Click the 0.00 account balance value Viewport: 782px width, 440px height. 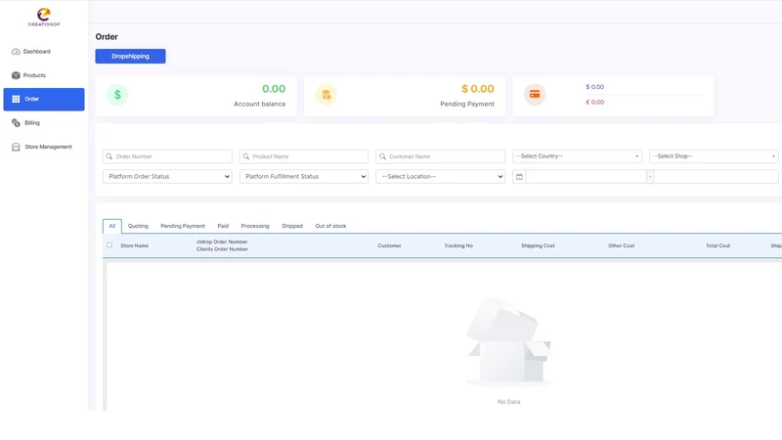tap(274, 89)
